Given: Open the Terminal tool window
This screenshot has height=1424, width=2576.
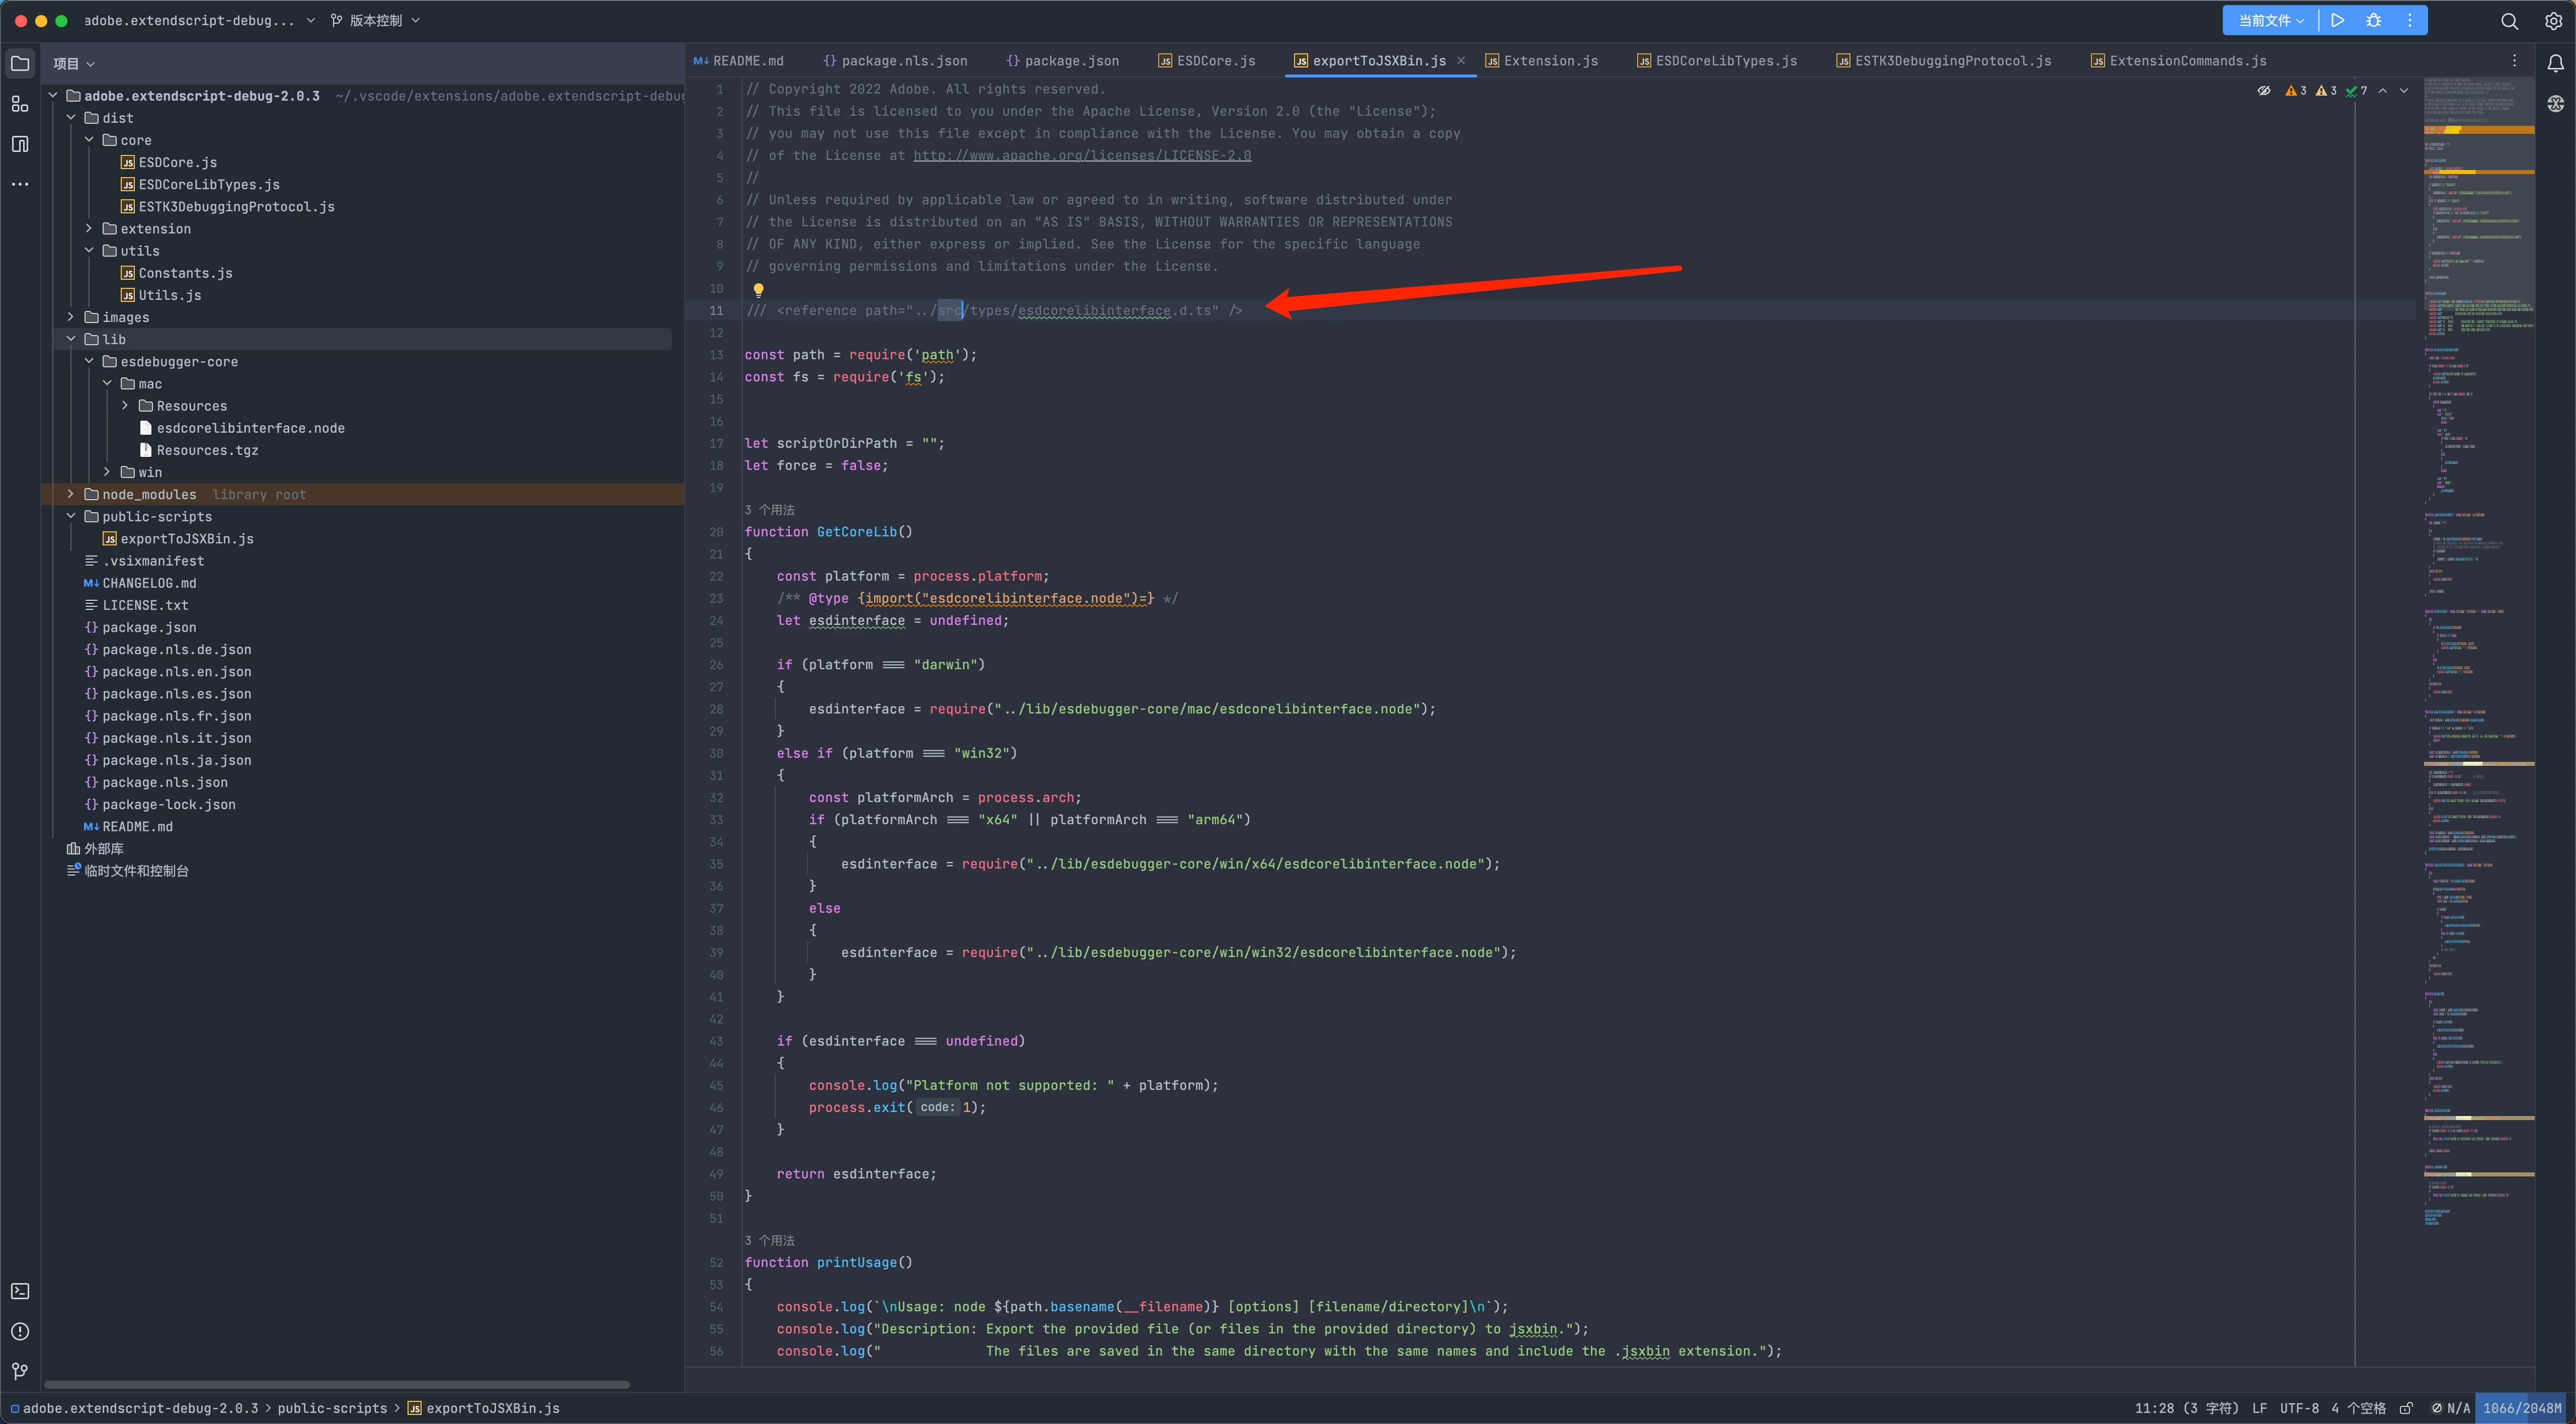Looking at the screenshot, I should (20, 1291).
